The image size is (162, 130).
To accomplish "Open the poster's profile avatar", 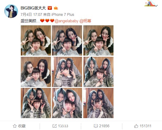I will [x=11, y=11].
